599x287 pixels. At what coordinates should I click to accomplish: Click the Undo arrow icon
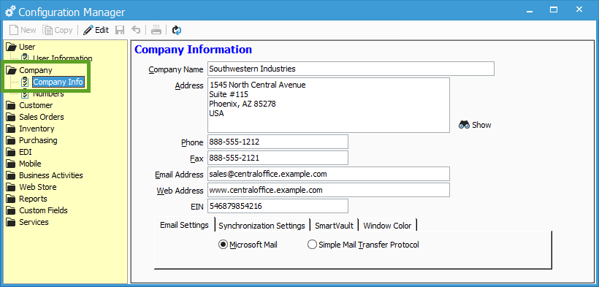tap(136, 30)
